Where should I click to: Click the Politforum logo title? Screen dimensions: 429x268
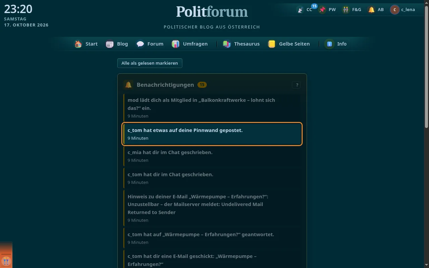point(212,12)
